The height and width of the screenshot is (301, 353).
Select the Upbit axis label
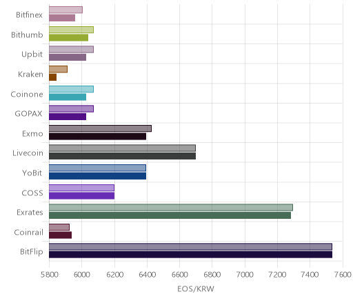click(32, 55)
